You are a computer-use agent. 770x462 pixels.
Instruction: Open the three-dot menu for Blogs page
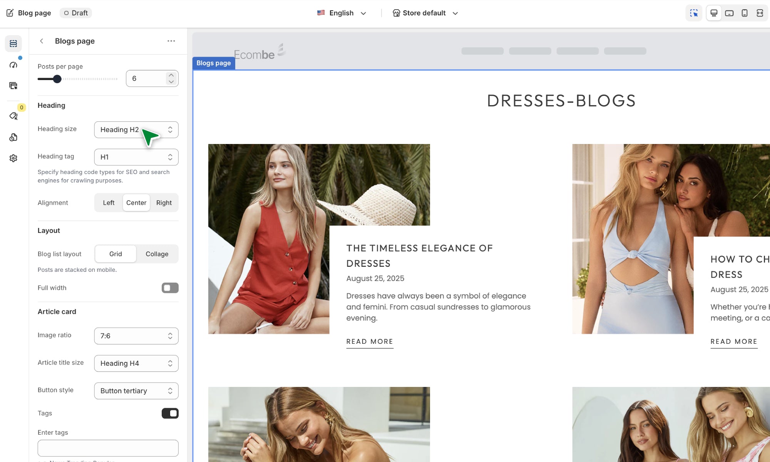point(171,41)
